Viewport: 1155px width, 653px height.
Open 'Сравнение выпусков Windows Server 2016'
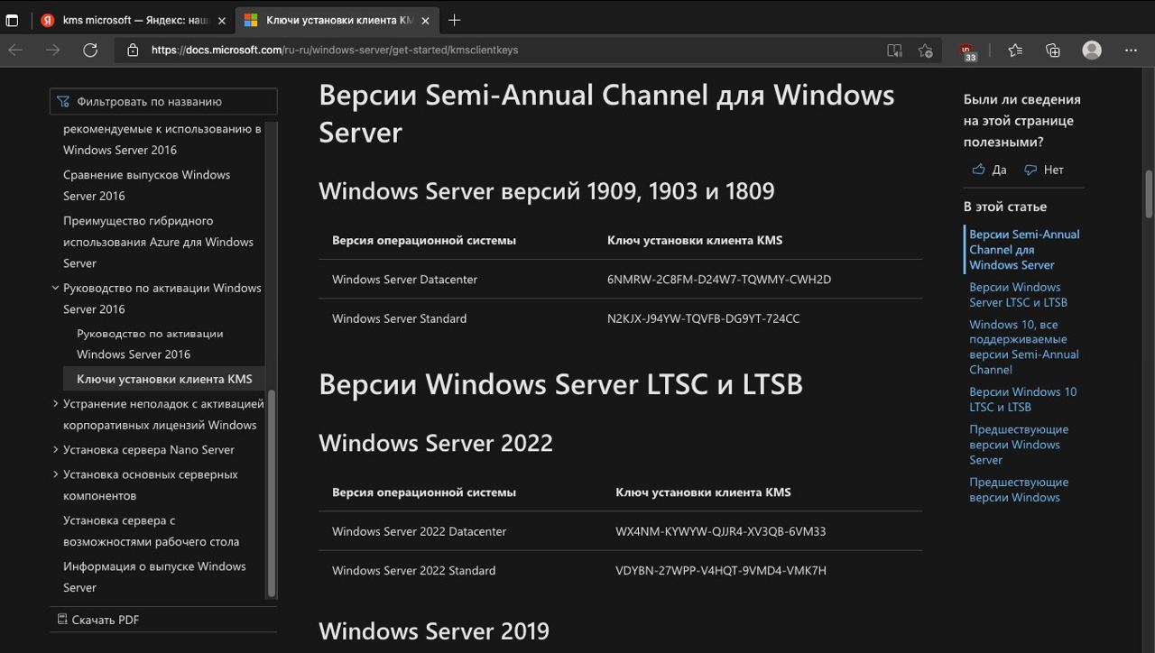(146, 185)
